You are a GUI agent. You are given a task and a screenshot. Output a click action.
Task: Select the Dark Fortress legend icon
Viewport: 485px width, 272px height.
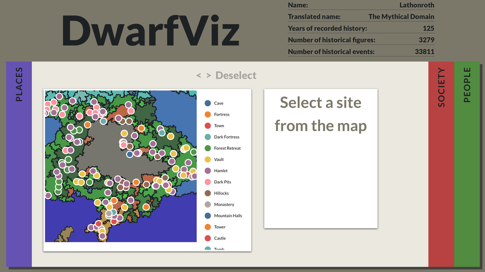tap(208, 137)
